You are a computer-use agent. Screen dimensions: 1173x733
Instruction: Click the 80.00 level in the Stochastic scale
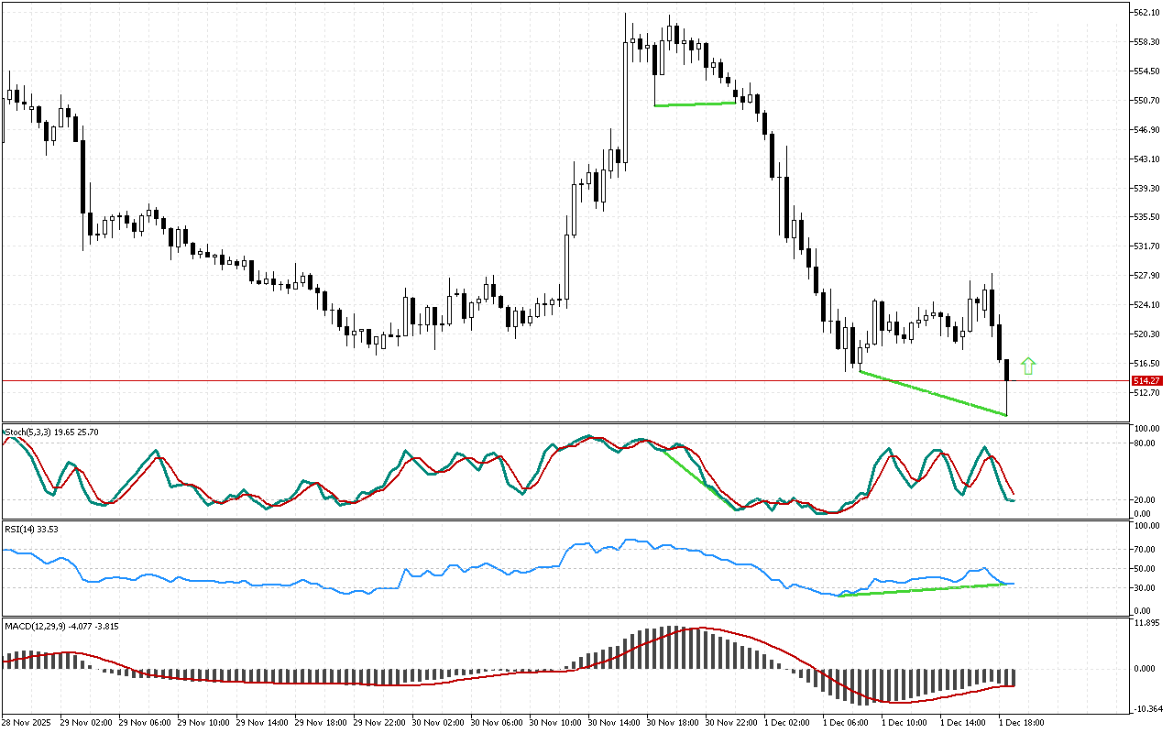(1146, 443)
